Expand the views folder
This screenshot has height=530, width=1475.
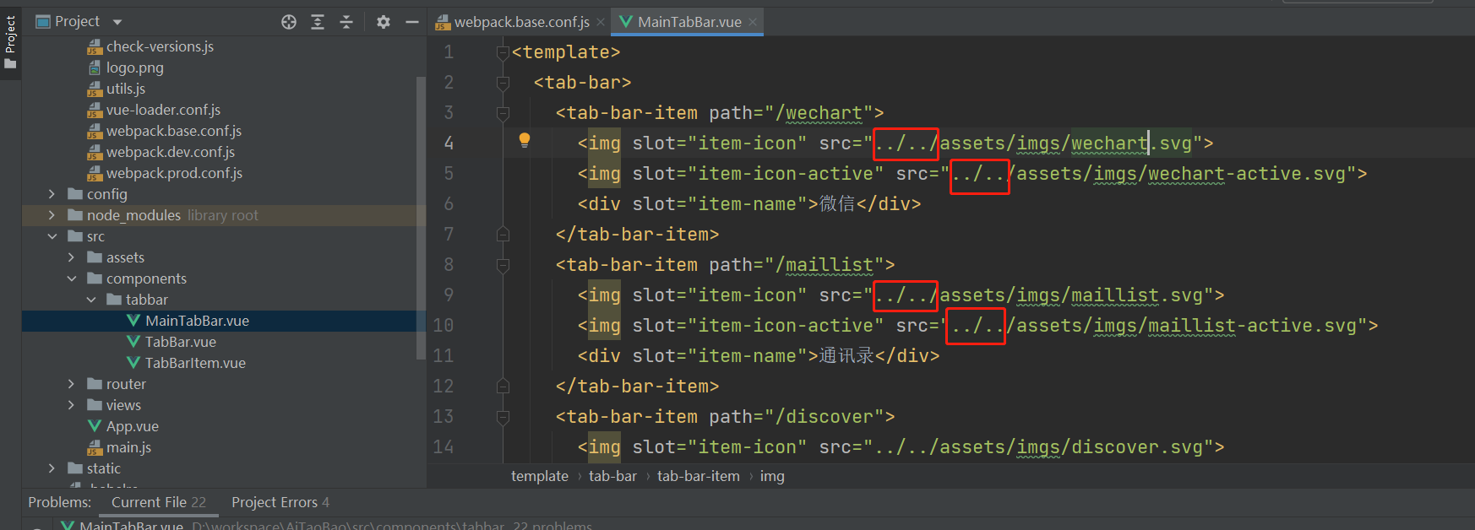click(71, 405)
